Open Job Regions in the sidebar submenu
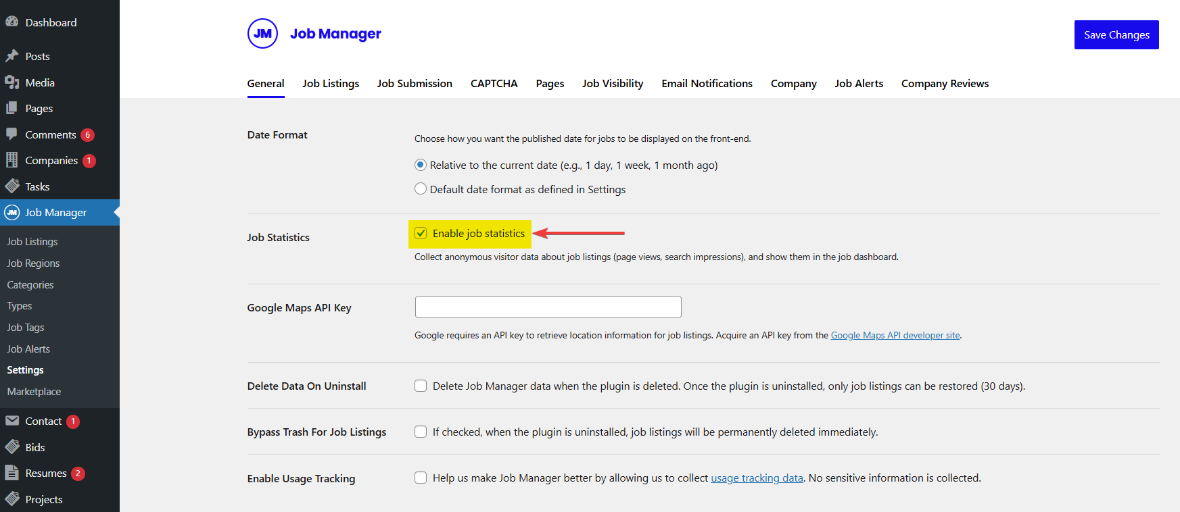The image size is (1180, 512). point(33,263)
